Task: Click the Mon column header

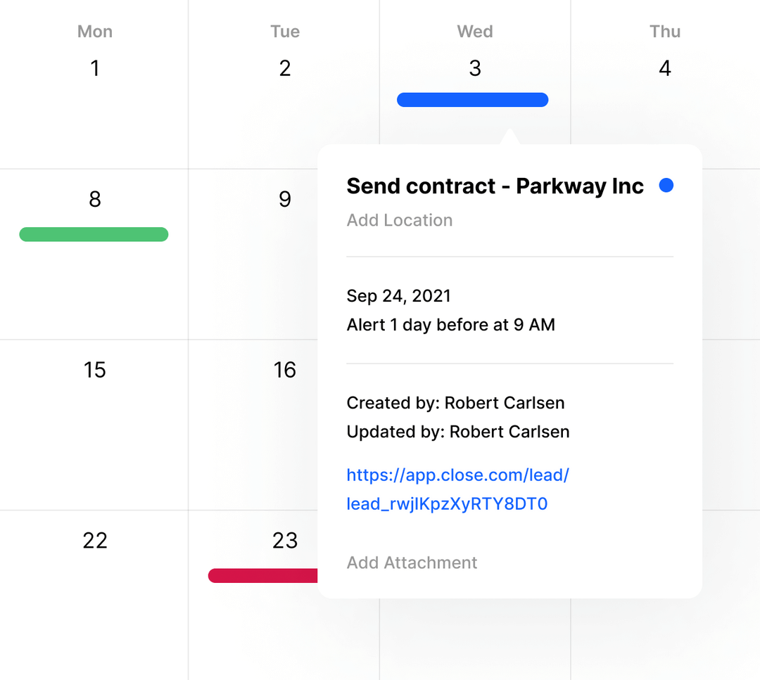Action: [95, 32]
